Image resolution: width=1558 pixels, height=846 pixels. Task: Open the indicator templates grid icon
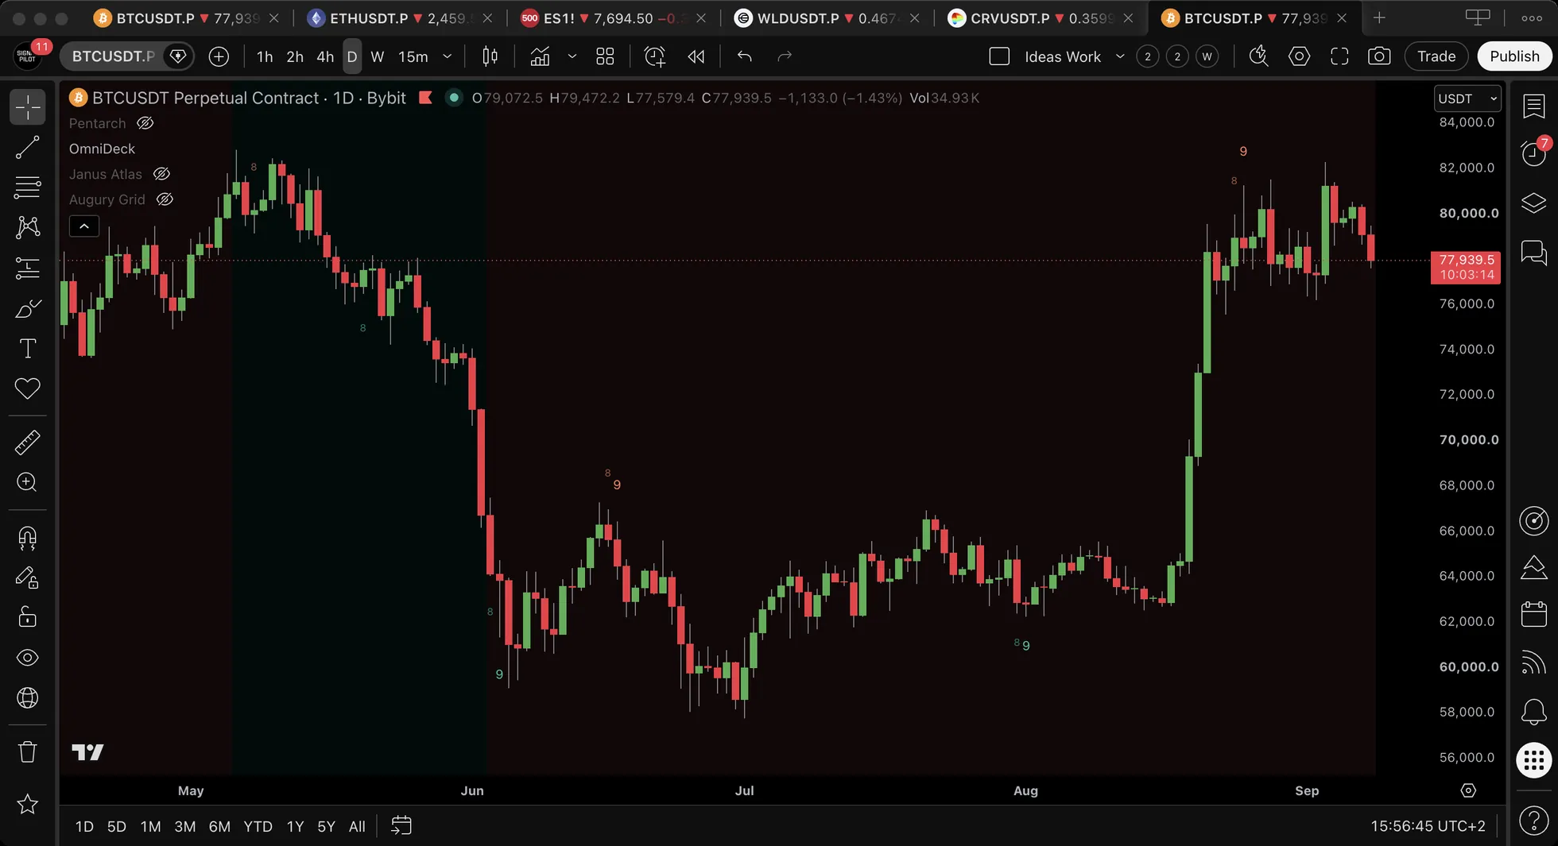point(605,56)
